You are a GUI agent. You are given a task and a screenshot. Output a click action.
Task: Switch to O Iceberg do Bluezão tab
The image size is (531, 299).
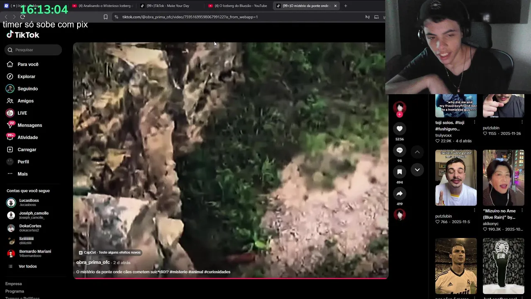point(238,6)
